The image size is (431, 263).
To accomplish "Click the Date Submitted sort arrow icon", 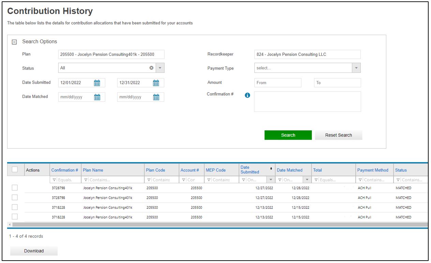I will point(271,168).
